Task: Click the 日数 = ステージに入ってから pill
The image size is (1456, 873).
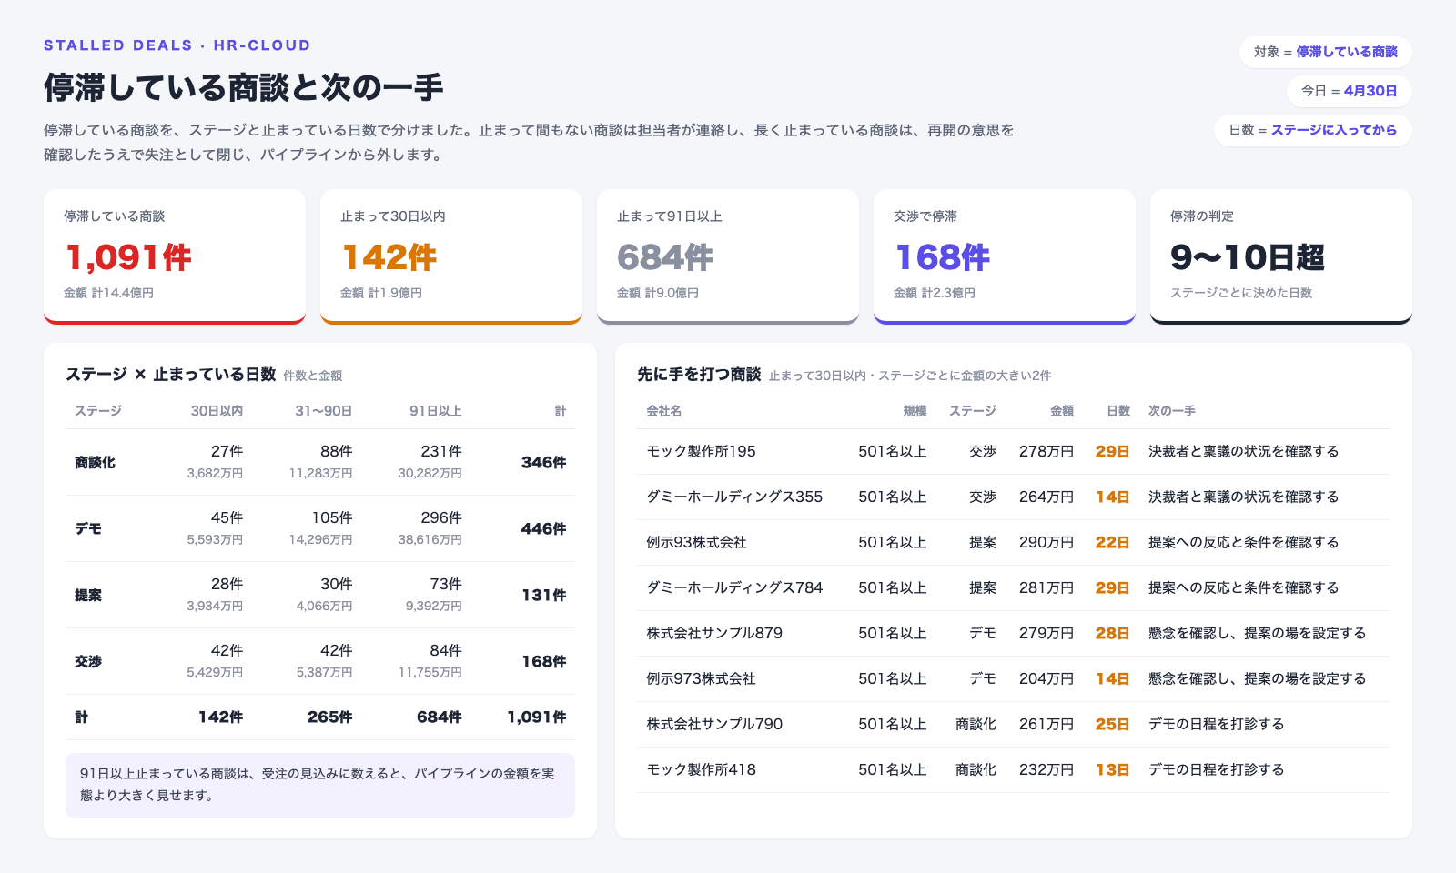Action: pos(1312,130)
